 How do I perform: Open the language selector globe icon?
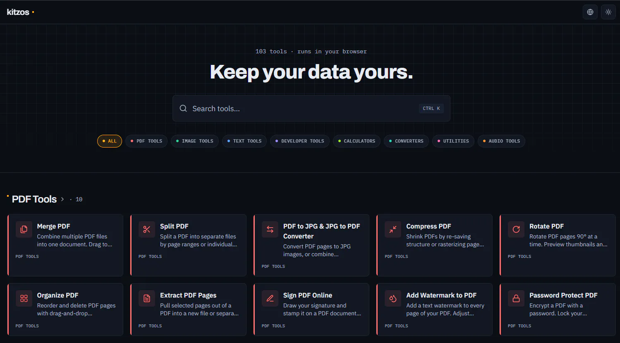point(590,12)
